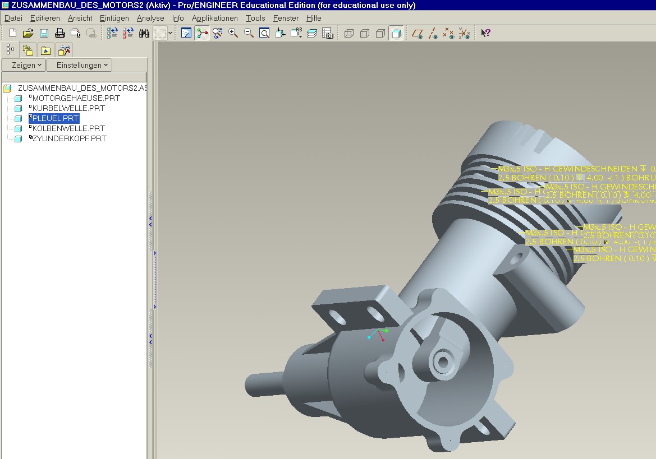Click the binoculars Find icon
Image resolution: width=656 pixels, height=459 pixels.
(x=144, y=34)
